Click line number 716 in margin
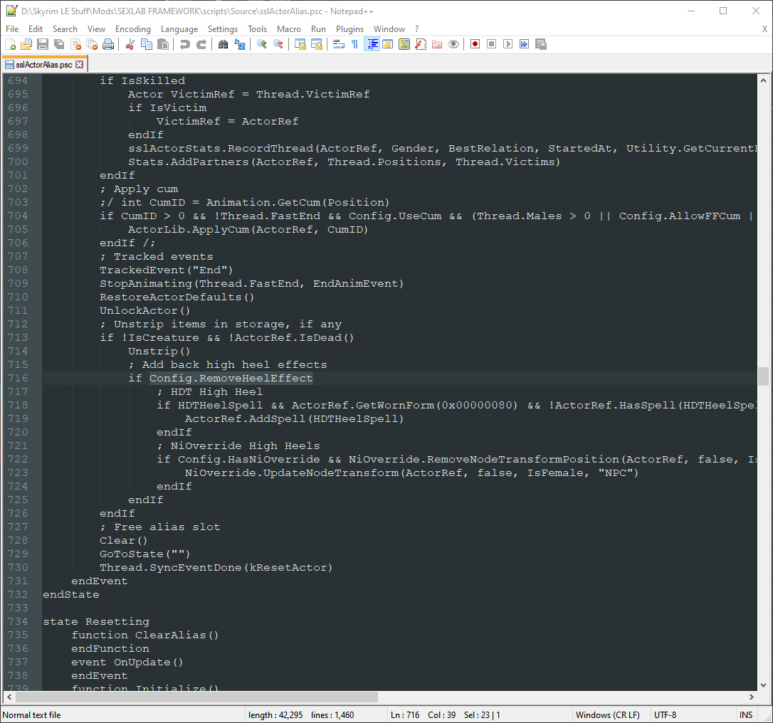The height and width of the screenshot is (723, 773). (19, 378)
